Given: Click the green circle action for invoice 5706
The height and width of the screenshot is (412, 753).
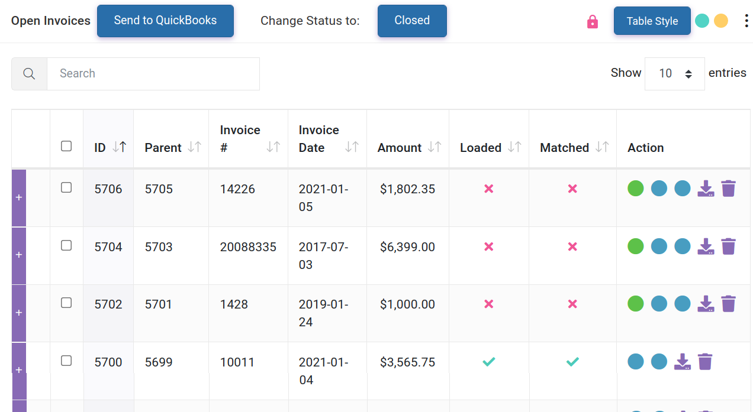Looking at the screenshot, I should (636, 189).
